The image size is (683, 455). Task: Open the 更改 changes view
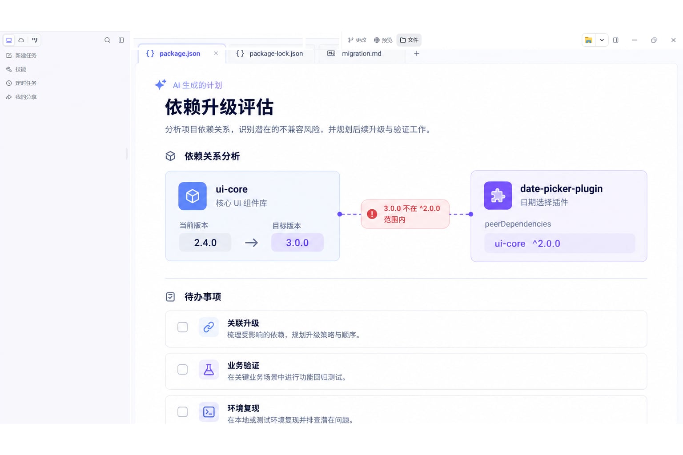(x=357, y=40)
